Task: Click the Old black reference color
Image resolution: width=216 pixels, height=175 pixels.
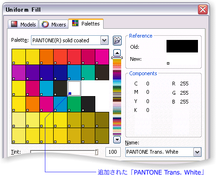Action: [182, 46]
